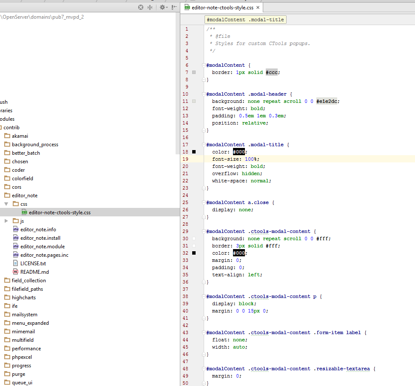415x386 pixels.
Task: Click the black color swatch on line 18
Action: click(194, 152)
